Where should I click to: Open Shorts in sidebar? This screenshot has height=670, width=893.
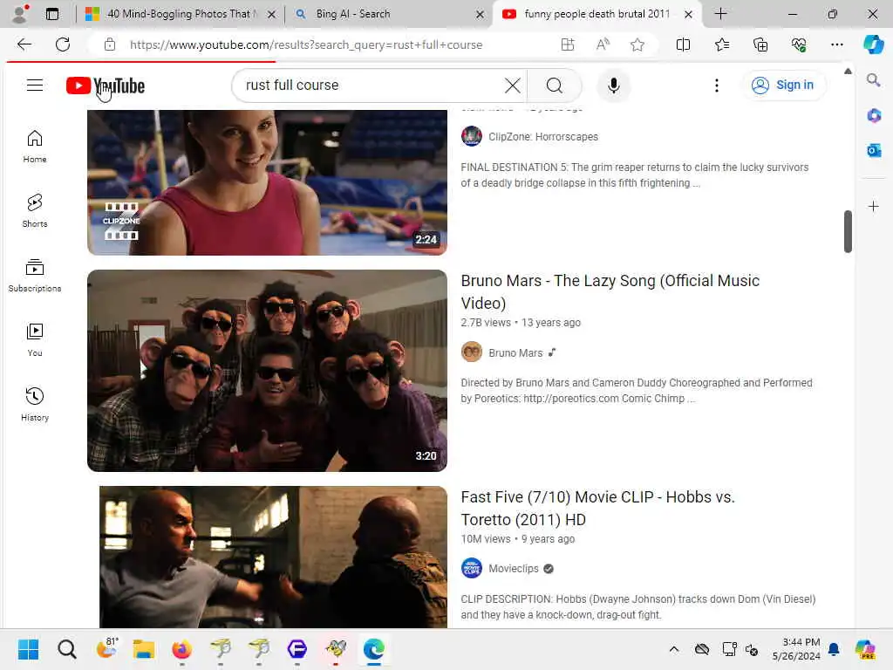tap(35, 211)
